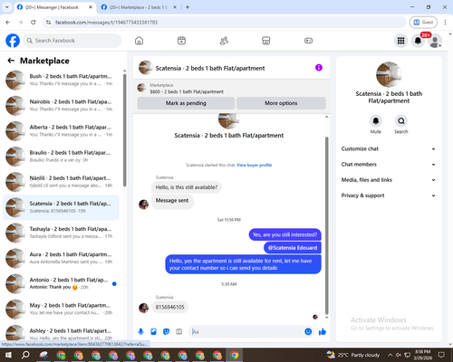Open weather widget 25°C Partly cloudy
The height and width of the screenshot is (362, 453).
pyautogui.click(x=352, y=355)
